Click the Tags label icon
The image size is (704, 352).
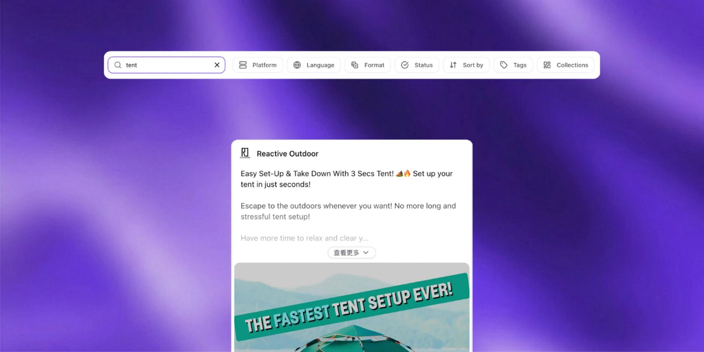tap(504, 65)
